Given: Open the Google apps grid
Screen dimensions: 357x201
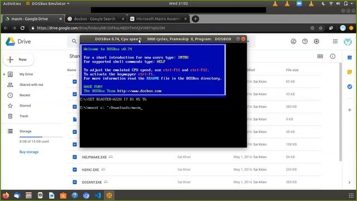Looking at the screenshot, I should coord(335,41).
